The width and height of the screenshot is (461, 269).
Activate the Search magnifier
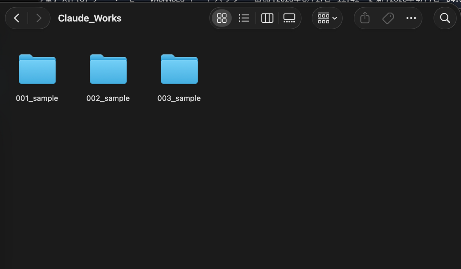(x=445, y=18)
